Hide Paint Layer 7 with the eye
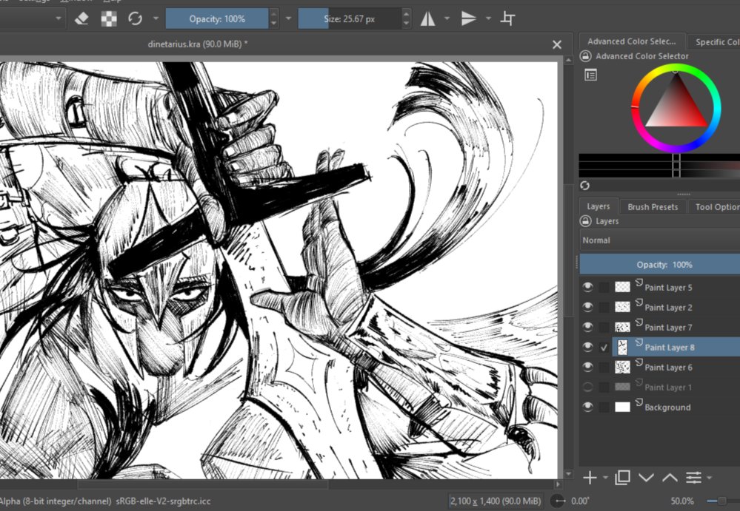 coord(587,327)
